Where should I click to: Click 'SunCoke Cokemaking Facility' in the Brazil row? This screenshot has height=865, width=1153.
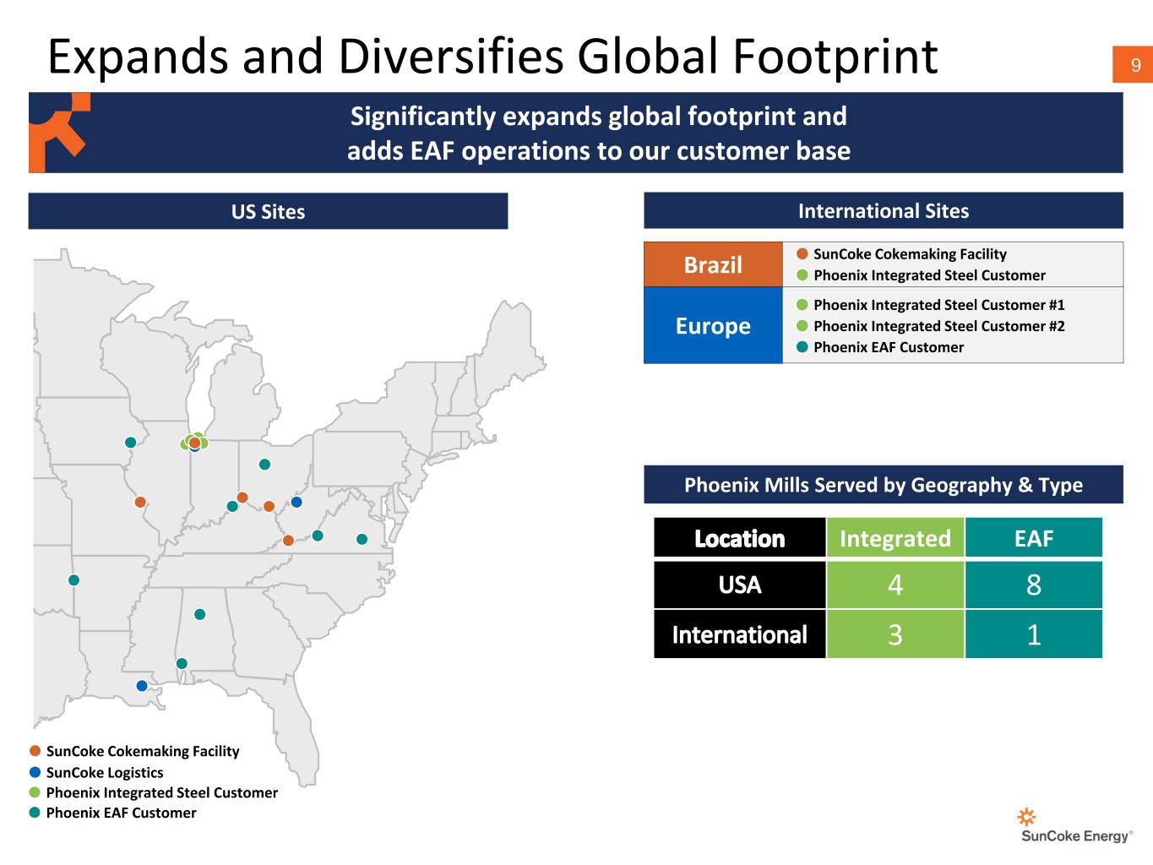coord(910,254)
